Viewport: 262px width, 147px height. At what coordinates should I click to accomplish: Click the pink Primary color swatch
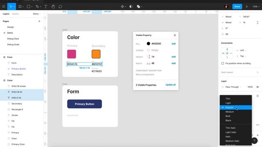click(72, 54)
